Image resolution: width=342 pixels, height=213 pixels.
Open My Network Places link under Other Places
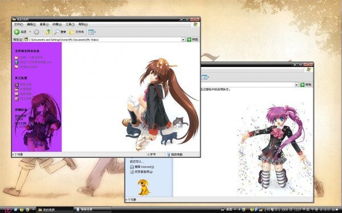(26, 99)
